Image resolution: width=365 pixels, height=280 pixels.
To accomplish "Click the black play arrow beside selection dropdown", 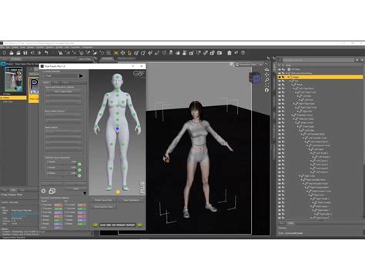I will 81,76.
